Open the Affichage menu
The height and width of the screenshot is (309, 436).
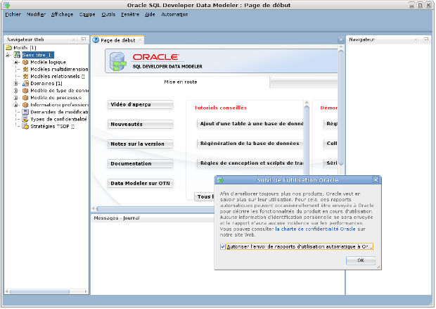point(62,15)
